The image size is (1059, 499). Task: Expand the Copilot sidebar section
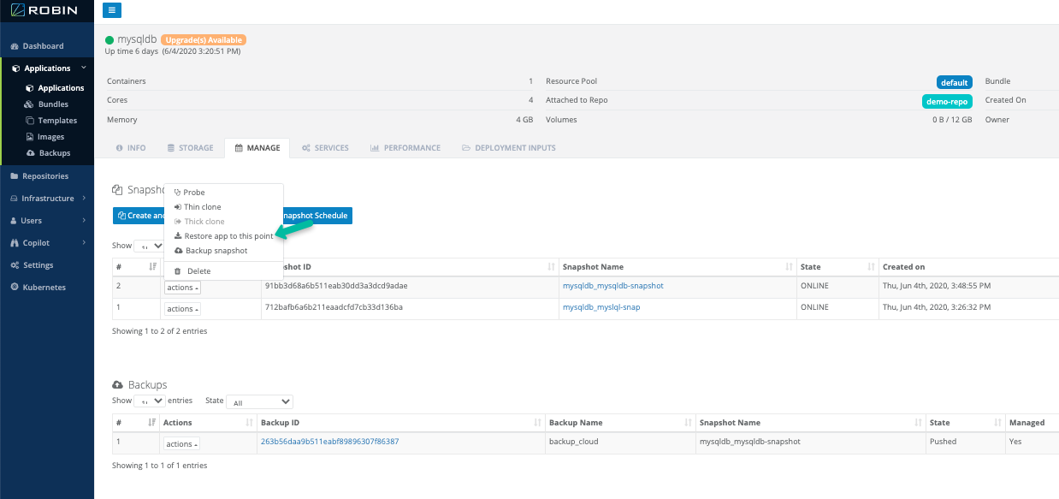(47, 243)
